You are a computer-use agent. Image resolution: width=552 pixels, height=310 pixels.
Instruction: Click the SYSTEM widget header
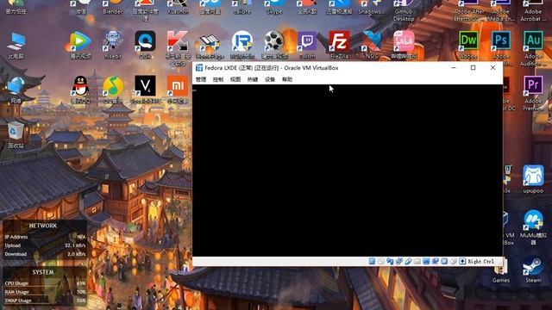tap(43, 272)
